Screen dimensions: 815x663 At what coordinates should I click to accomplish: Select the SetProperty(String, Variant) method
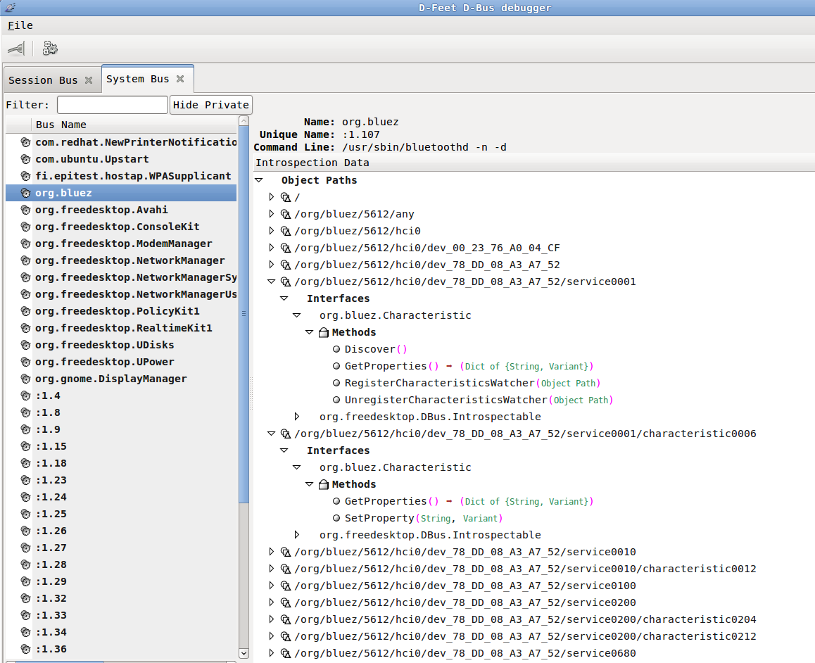click(x=424, y=518)
